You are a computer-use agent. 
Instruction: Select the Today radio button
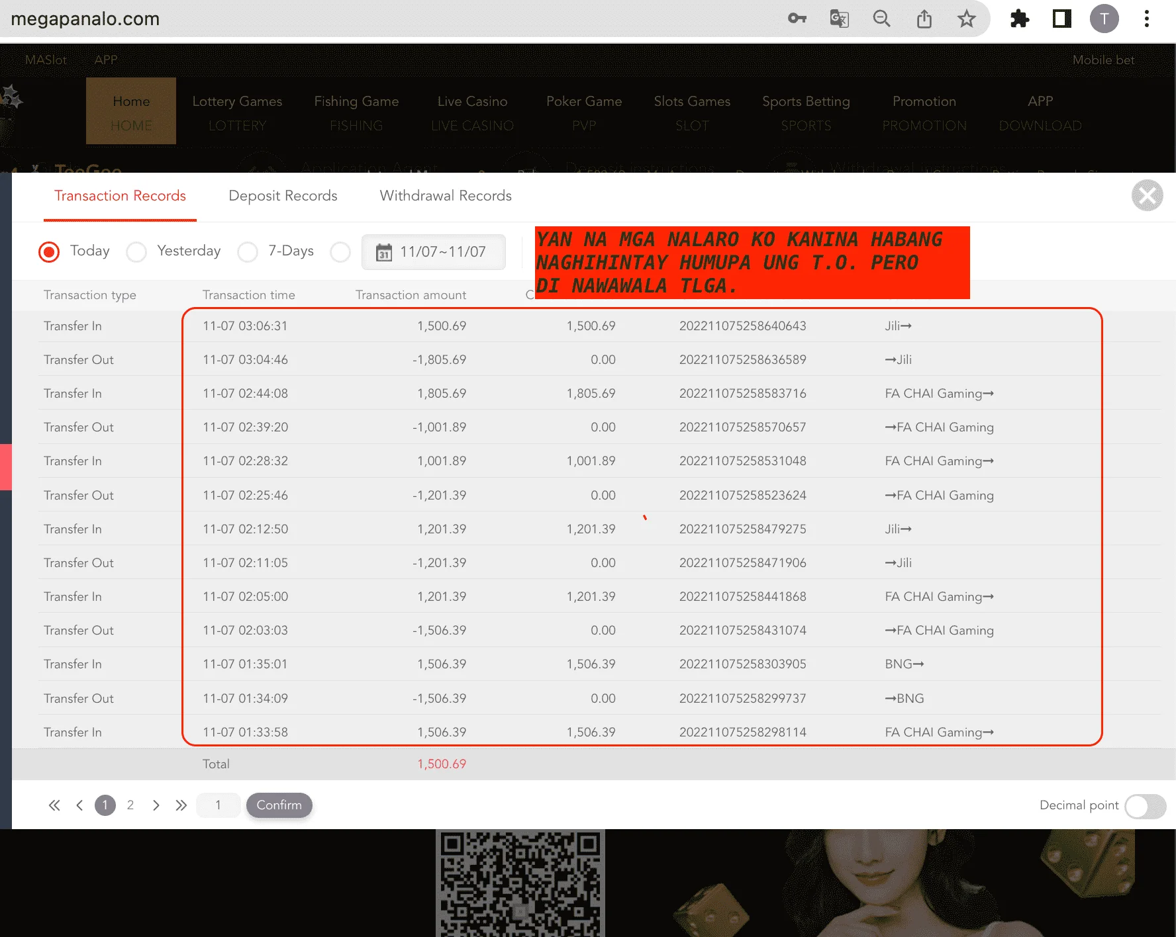click(x=49, y=252)
